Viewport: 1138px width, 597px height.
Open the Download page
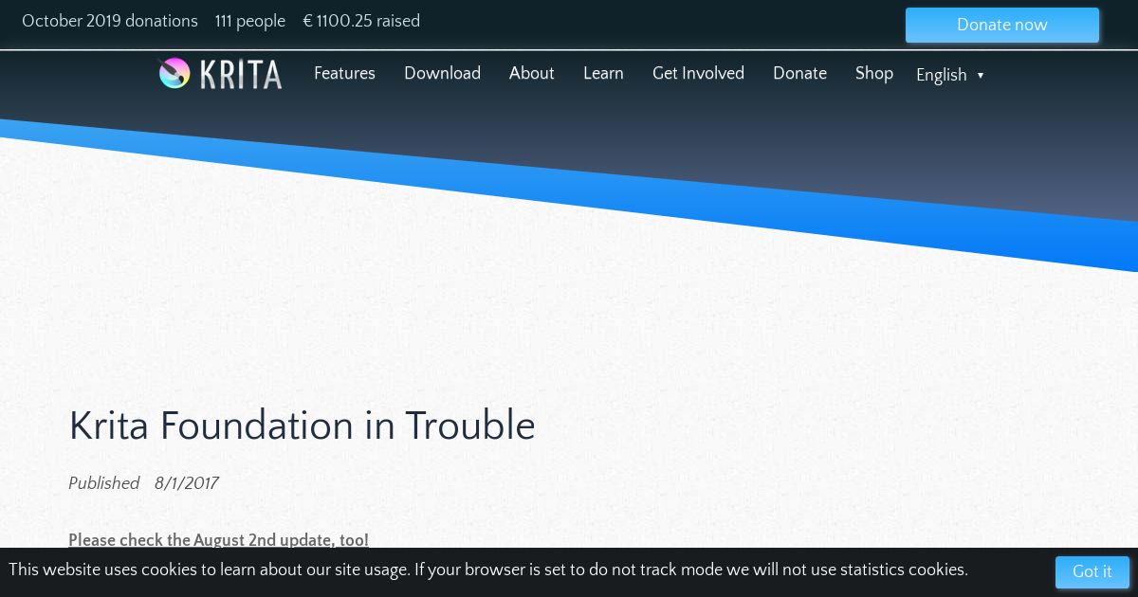[x=442, y=73]
